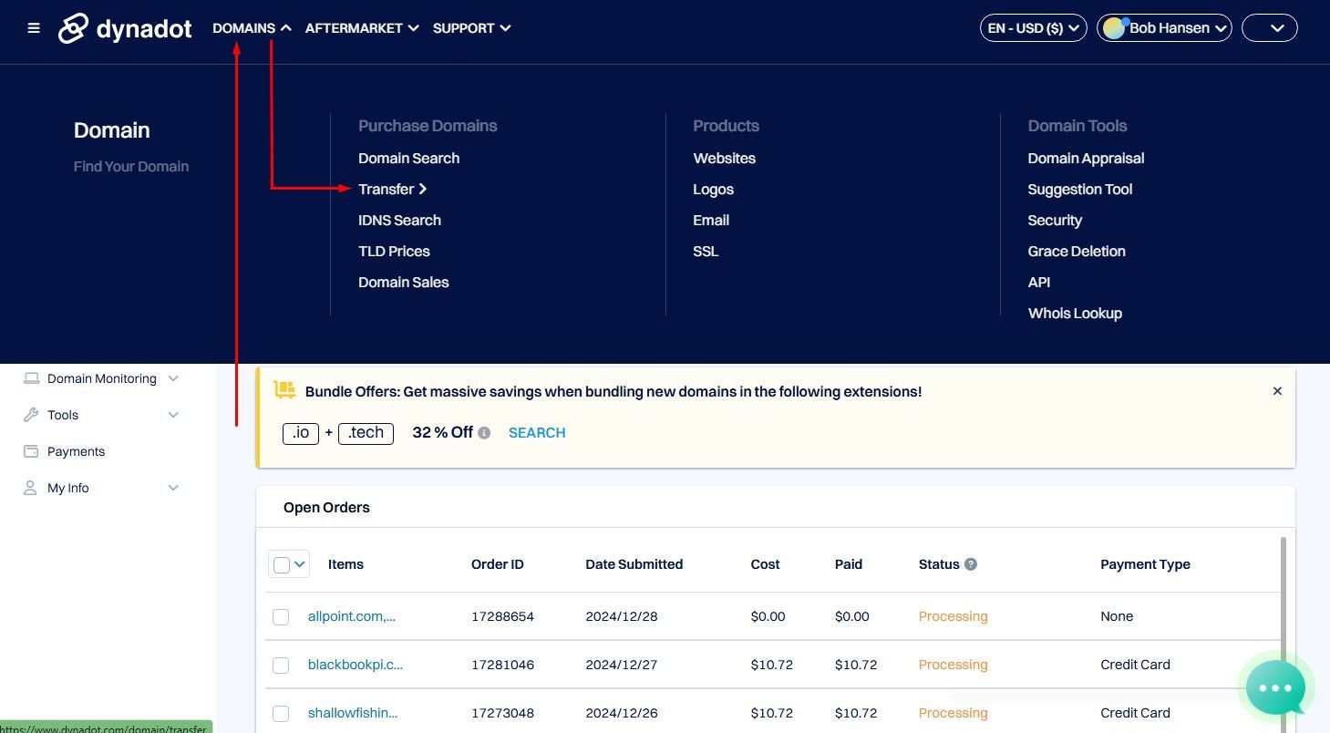Open the hamburger menu icon
The image size is (1330, 733).
coord(34,28)
